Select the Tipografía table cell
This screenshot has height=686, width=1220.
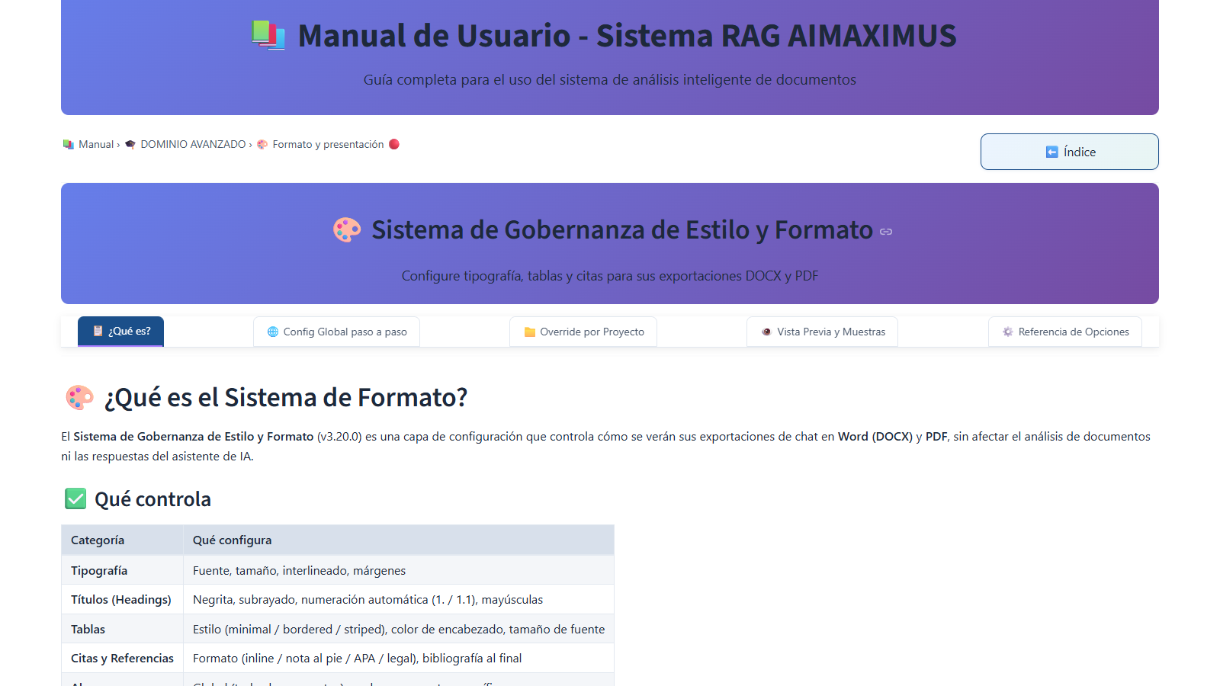tap(122, 570)
